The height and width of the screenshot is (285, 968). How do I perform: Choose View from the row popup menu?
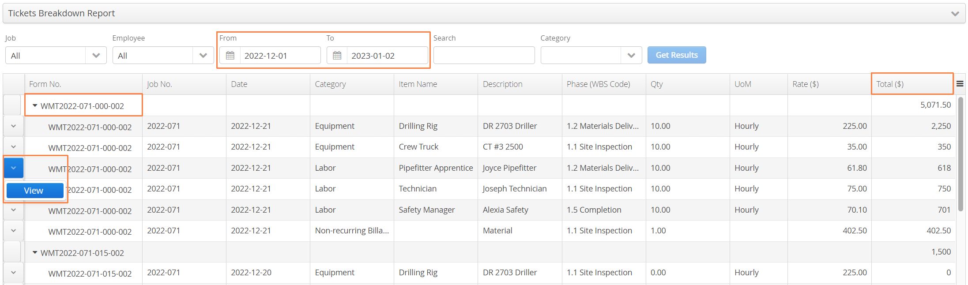(34, 191)
